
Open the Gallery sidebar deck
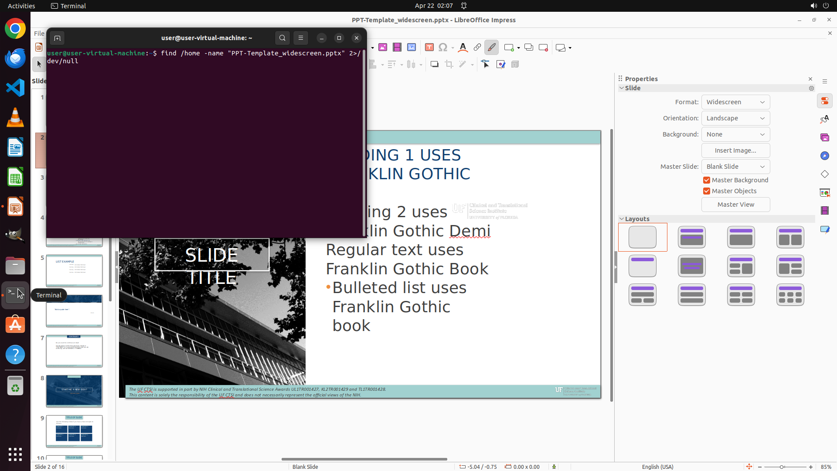824,138
